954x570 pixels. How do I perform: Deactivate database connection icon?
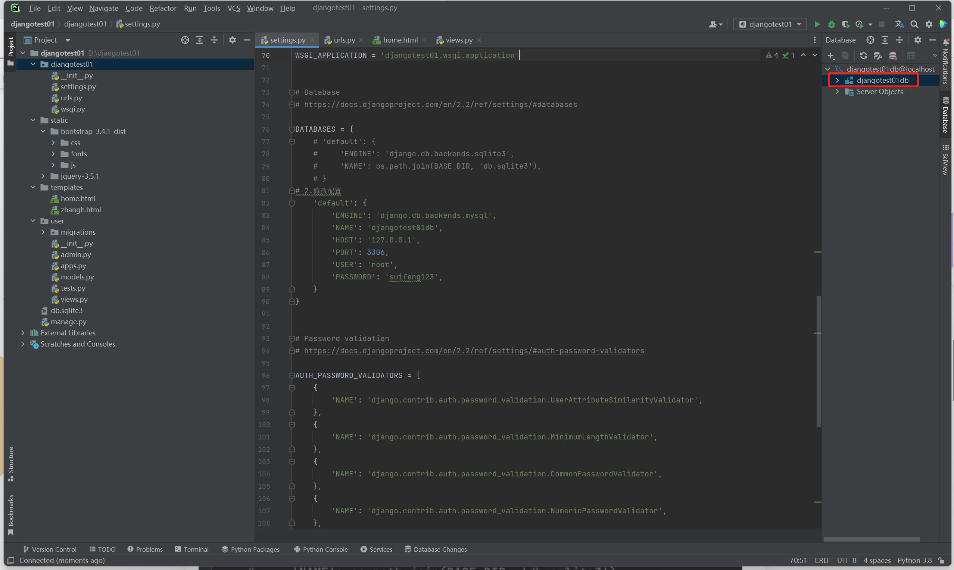coord(893,56)
